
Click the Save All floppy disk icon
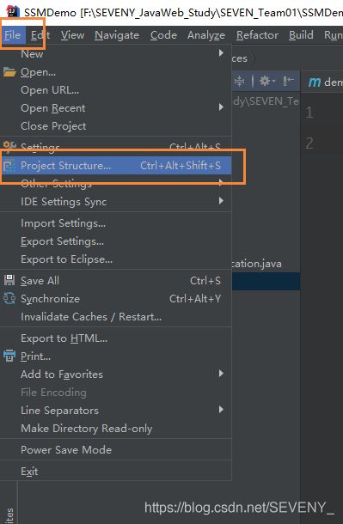[9, 280]
